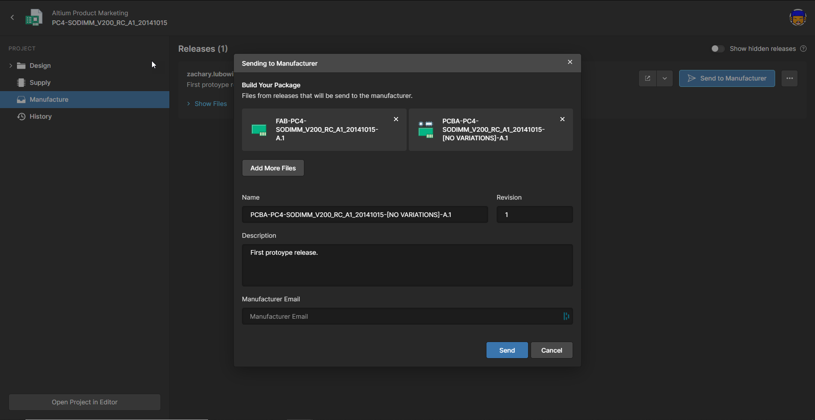Expand the Design tree item
The width and height of the screenshot is (815, 420).
(x=11, y=66)
